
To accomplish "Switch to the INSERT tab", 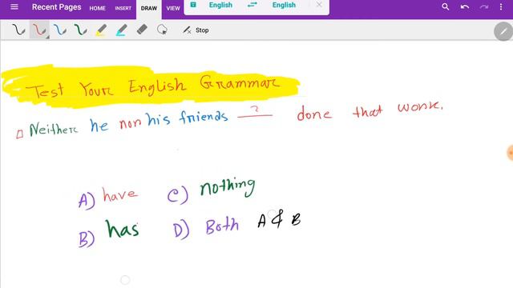I will (123, 9).
